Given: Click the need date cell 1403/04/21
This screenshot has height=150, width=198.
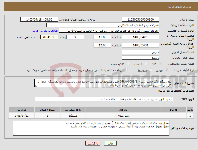Looking at the screenshot, I should pos(22,116).
